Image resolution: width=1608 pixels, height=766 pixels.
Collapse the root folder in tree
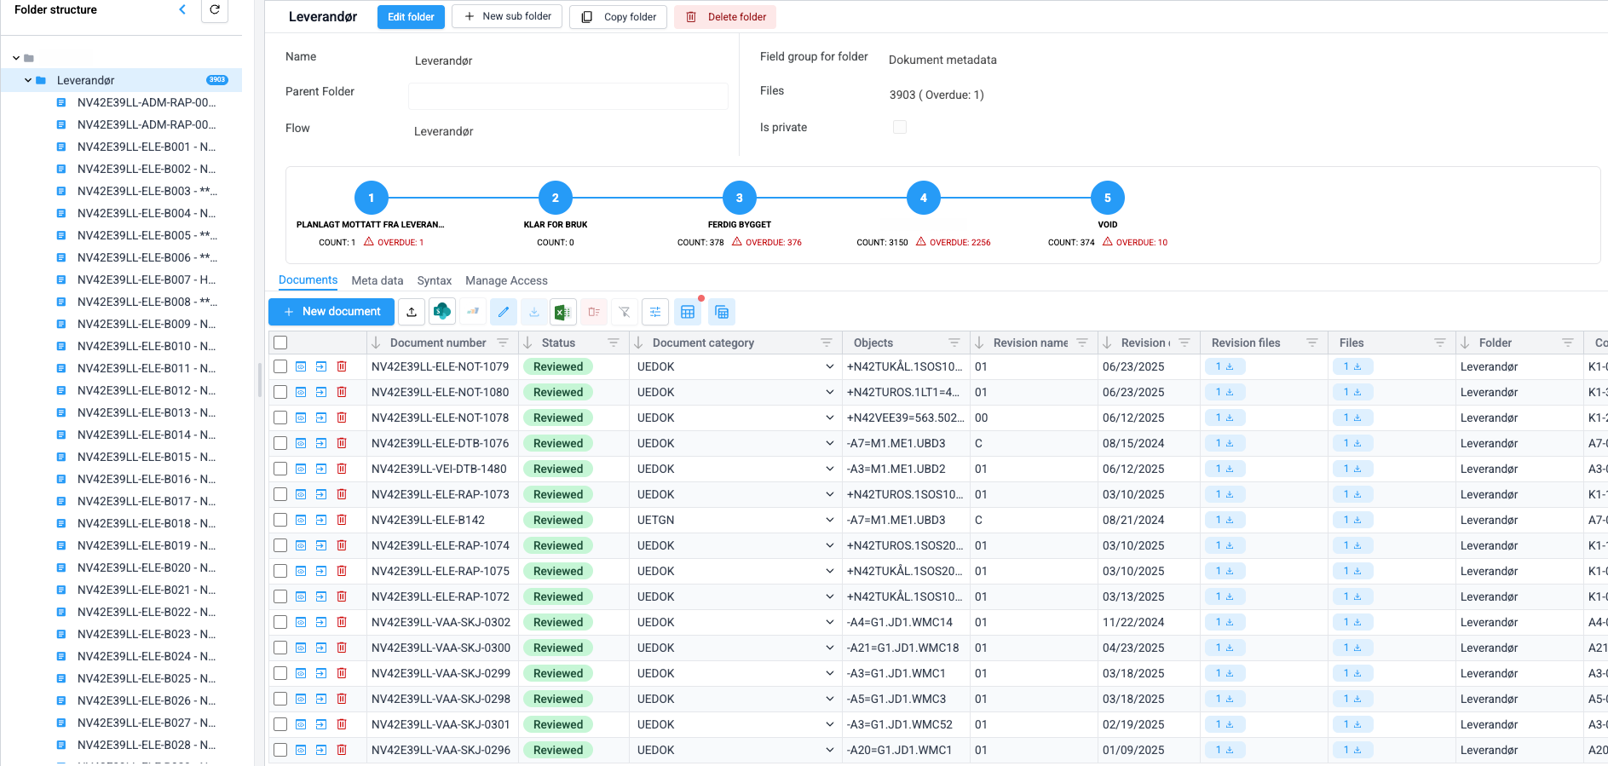pos(16,58)
